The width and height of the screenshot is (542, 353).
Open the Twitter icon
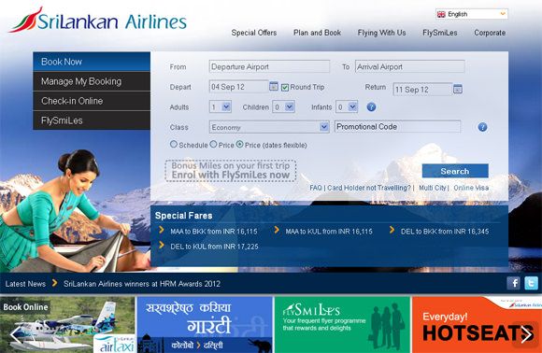tap(532, 283)
